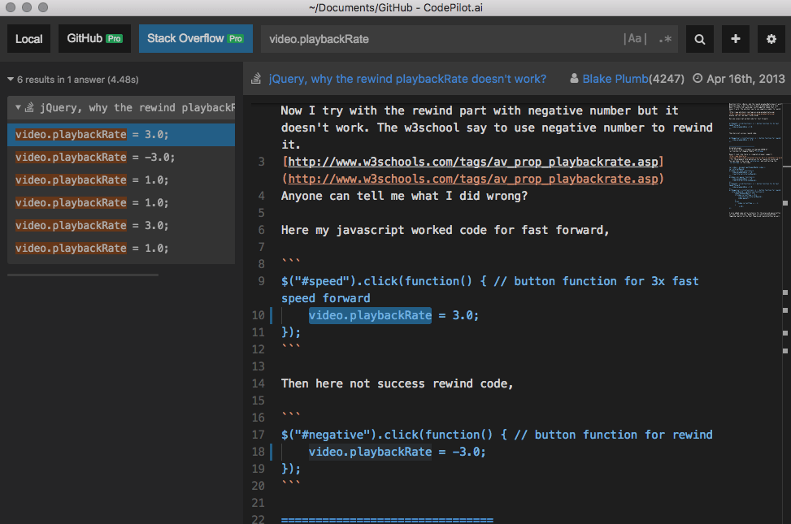Click Stack Overflow icon beside question title
Screen dimensions: 791x524
[x=256, y=79]
